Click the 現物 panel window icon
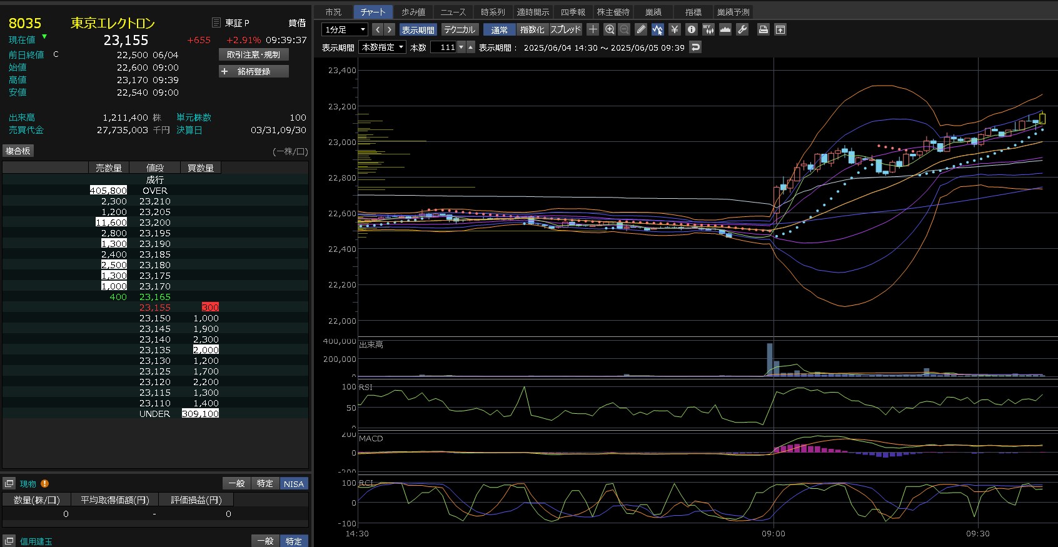Viewport: 1058px width, 547px height. pos(9,483)
